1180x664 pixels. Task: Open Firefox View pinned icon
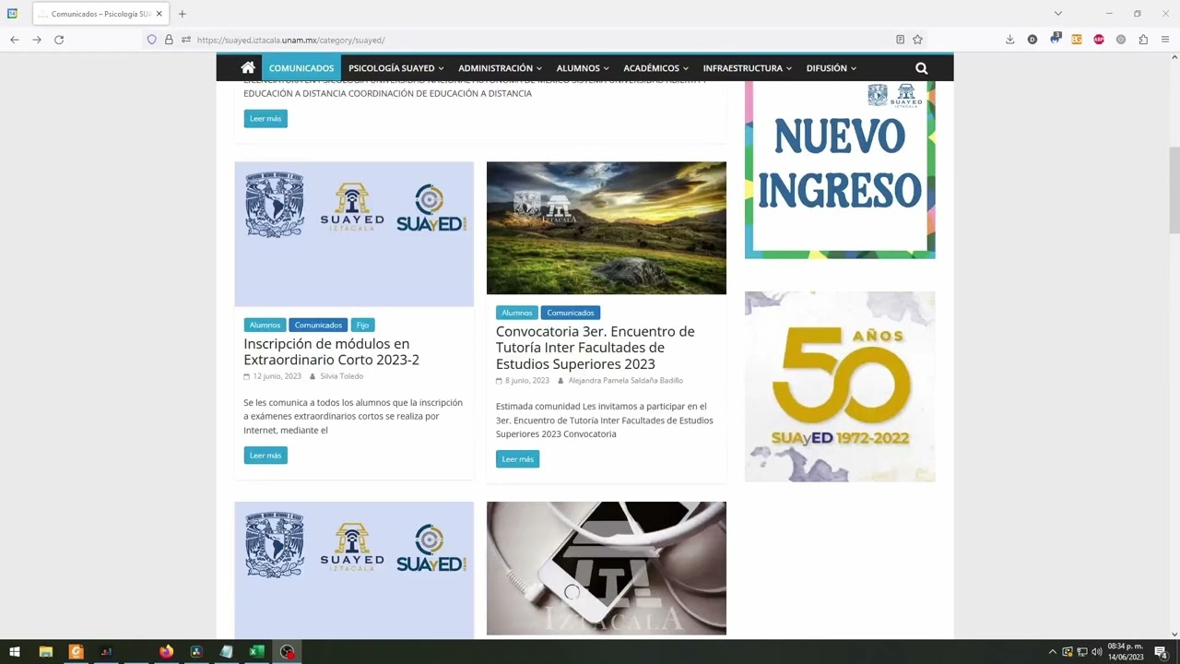12,14
